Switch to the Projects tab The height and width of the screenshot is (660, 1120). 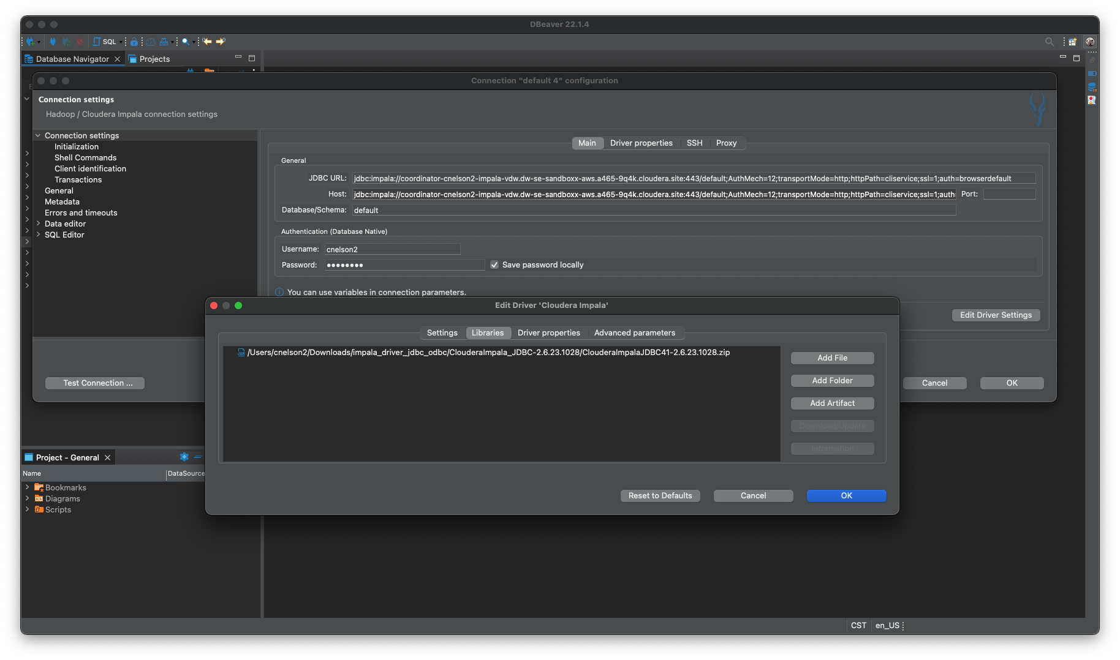pyautogui.click(x=149, y=59)
